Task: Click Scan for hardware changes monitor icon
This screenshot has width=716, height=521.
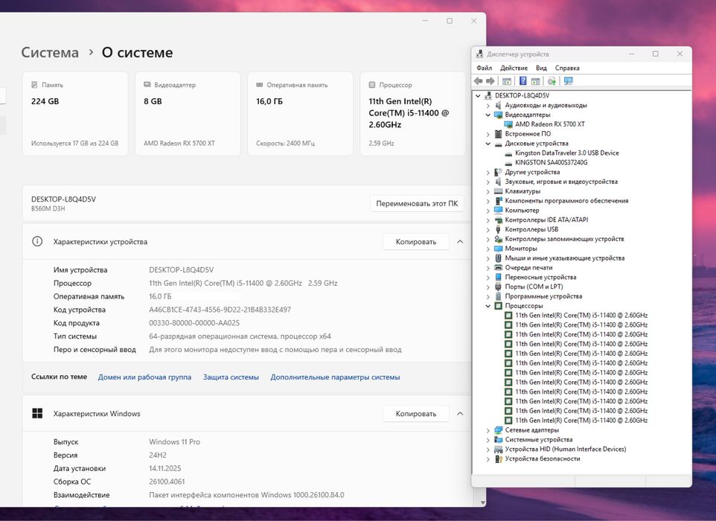Action: (x=568, y=81)
